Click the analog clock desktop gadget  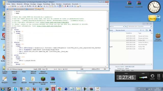tap(154, 7)
